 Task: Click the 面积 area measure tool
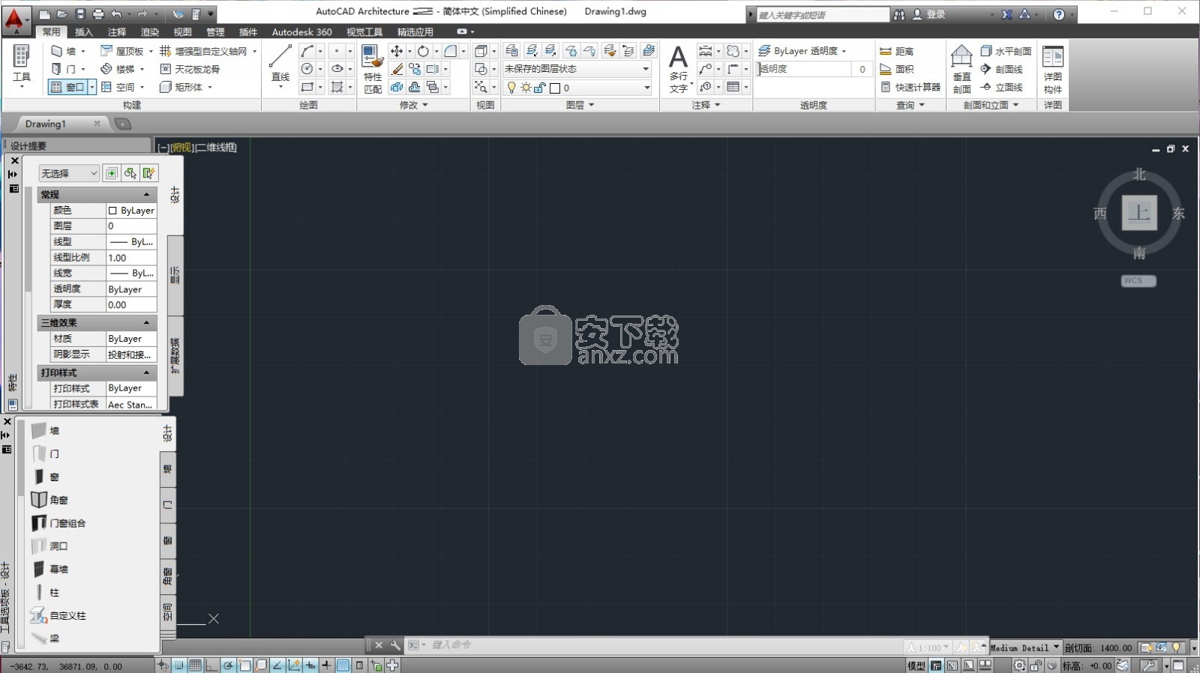pyautogui.click(x=897, y=69)
